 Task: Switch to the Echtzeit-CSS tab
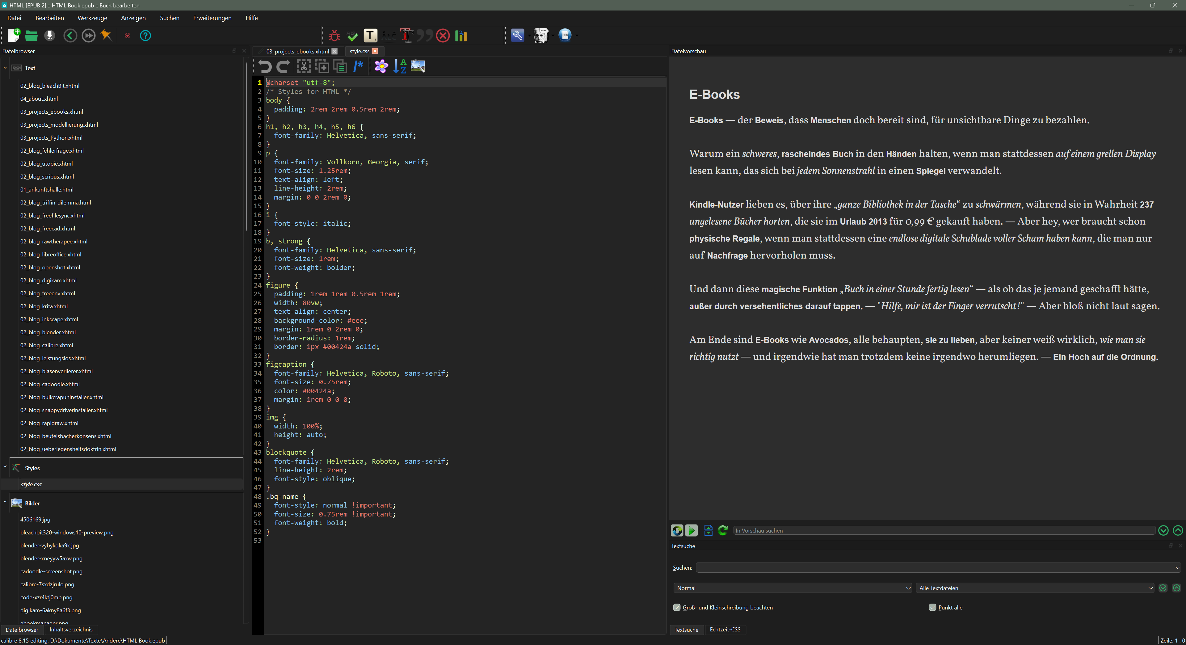point(725,630)
